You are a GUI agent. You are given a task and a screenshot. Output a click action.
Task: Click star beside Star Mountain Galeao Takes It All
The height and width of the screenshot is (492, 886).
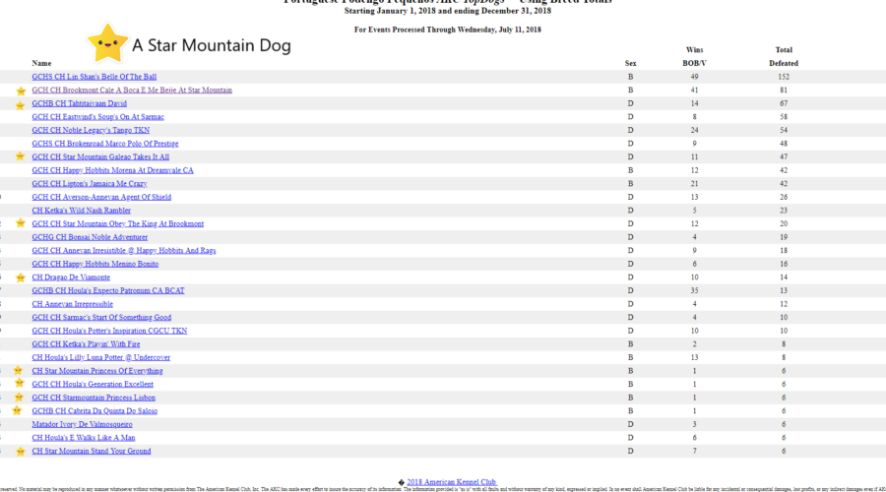(x=21, y=155)
